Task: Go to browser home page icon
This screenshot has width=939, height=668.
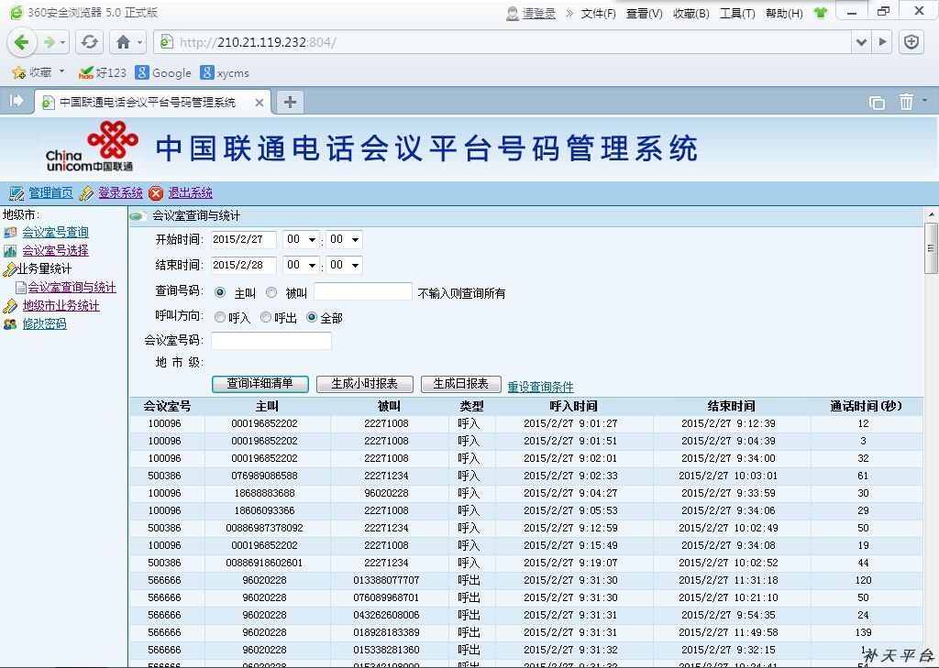Action: 123,42
